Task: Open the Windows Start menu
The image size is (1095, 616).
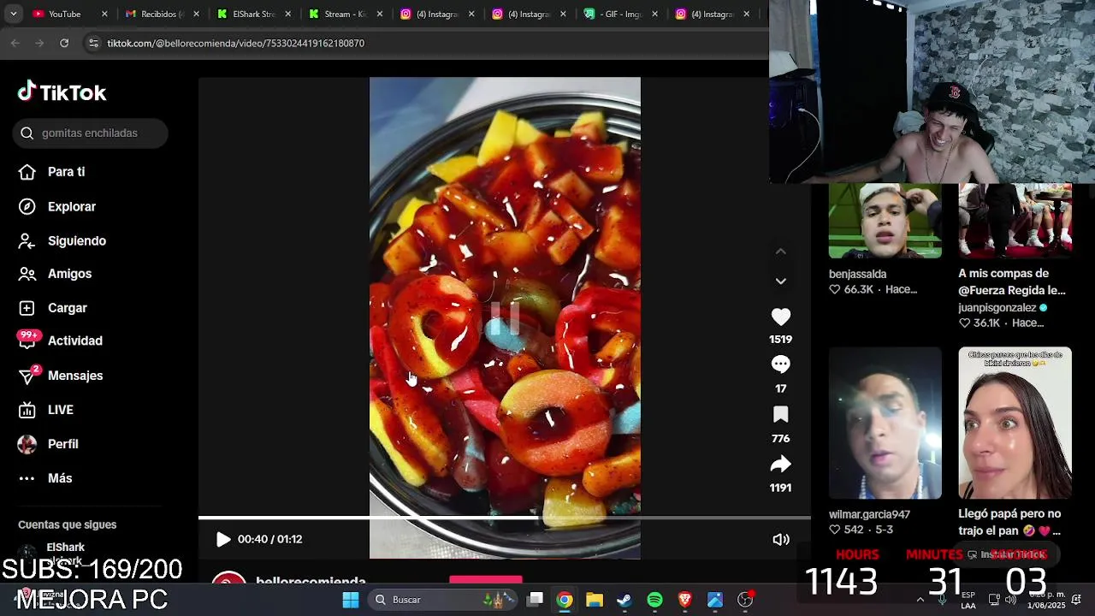Action: click(351, 600)
